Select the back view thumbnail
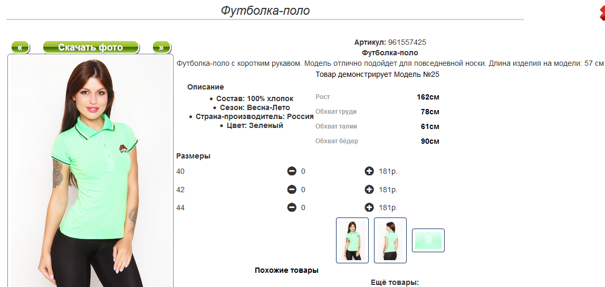Screen dimensions: 605x287 390,240
